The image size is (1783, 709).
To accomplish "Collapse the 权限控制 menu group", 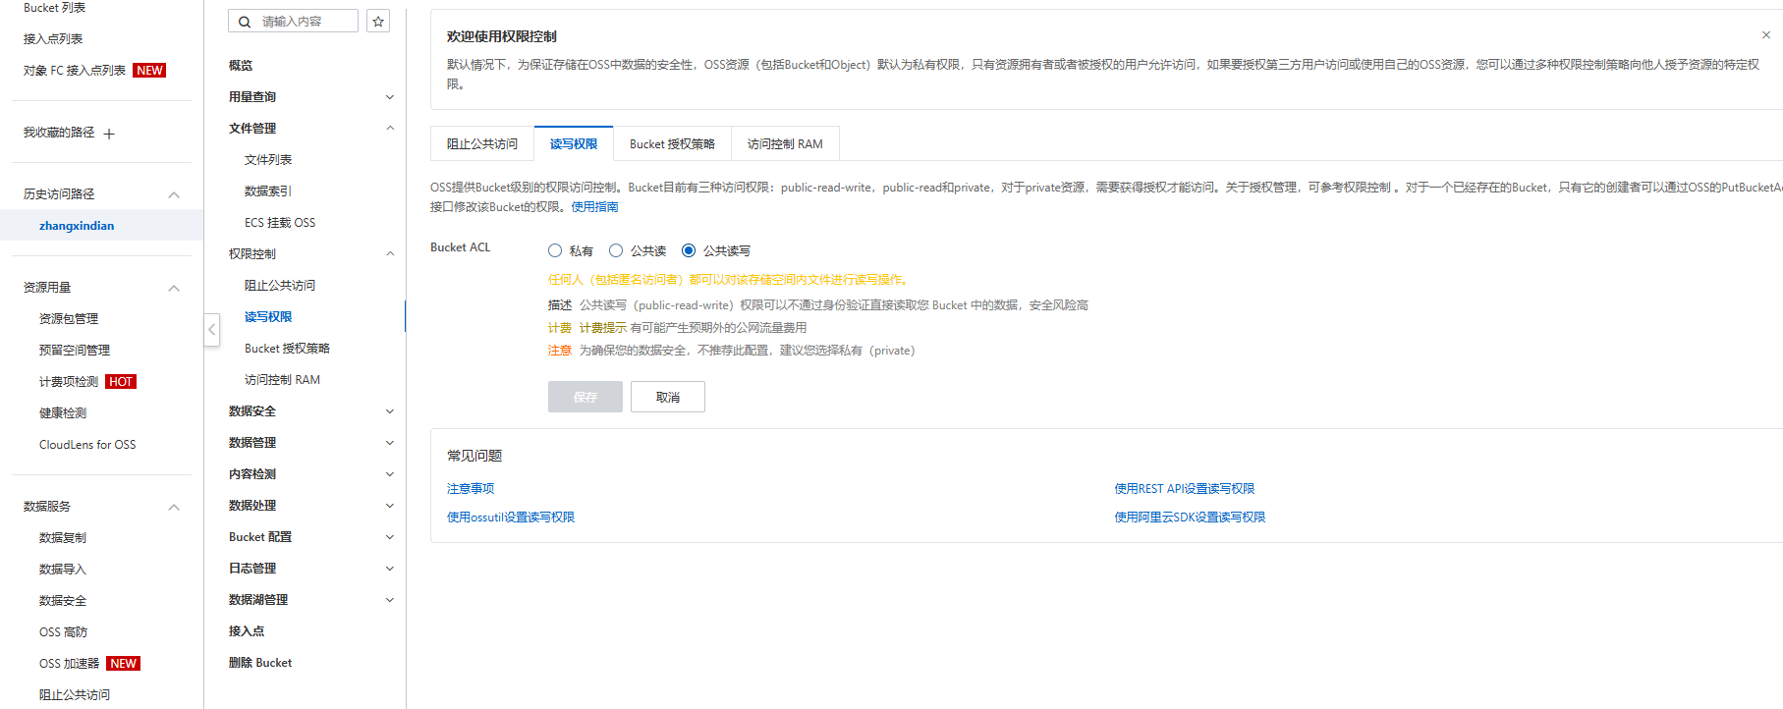I will [x=389, y=254].
